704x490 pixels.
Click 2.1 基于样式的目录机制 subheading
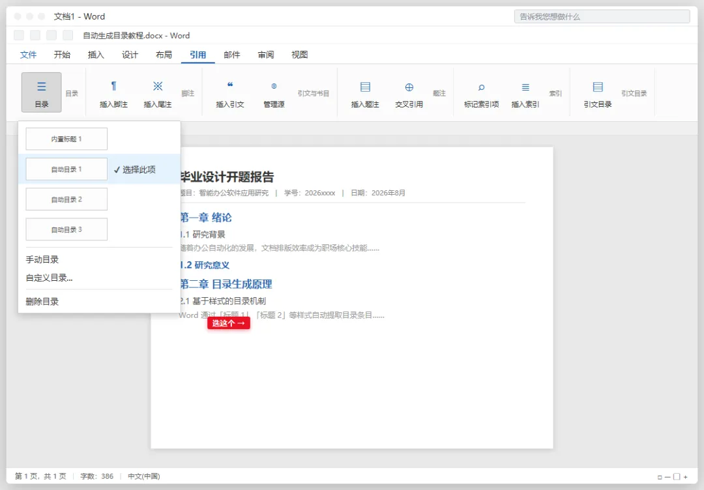point(223,300)
